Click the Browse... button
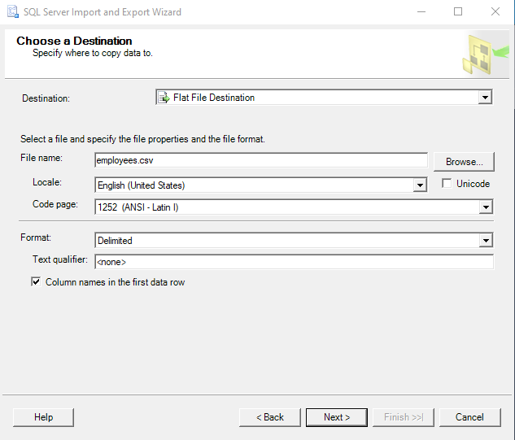 [x=464, y=162]
